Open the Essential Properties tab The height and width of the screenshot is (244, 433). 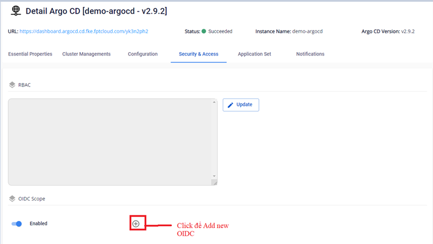[x=30, y=54]
